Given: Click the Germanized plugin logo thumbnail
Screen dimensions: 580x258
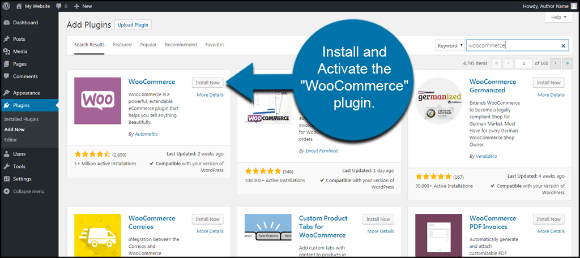Looking at the screenshot, I should coord(439,101).
